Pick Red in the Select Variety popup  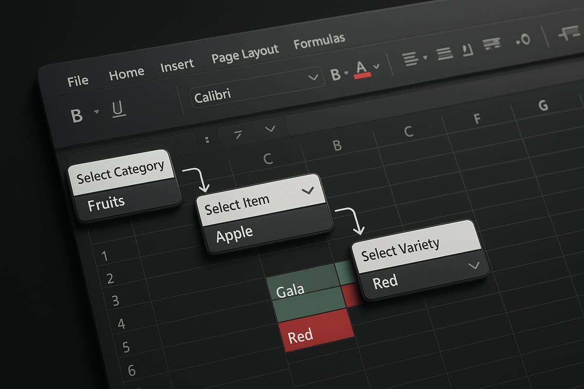[387, 282]
